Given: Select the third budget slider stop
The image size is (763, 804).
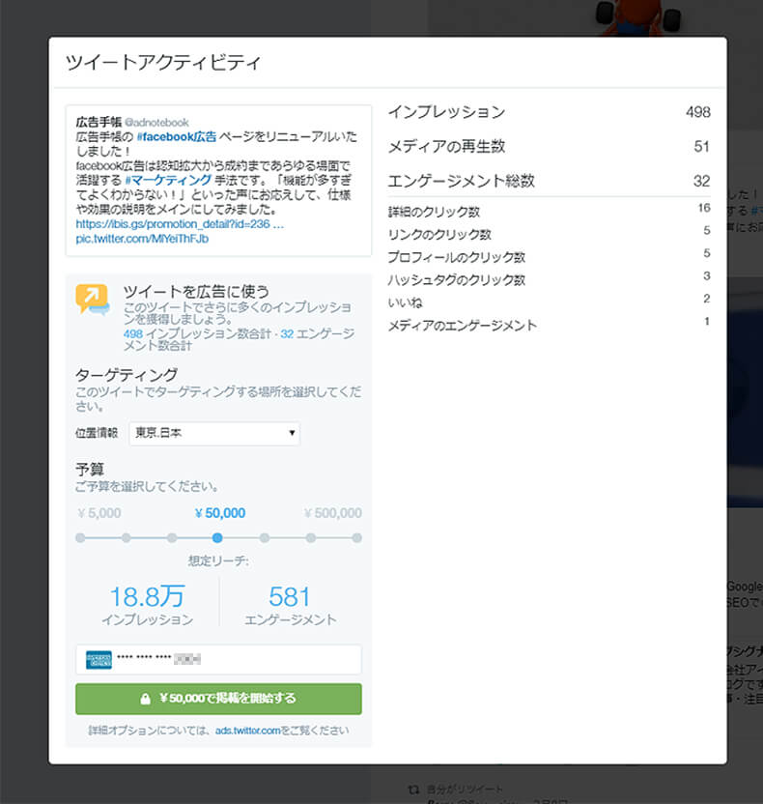Looking at the screenshot, I should pyautogui.click(x=172, y=538).
